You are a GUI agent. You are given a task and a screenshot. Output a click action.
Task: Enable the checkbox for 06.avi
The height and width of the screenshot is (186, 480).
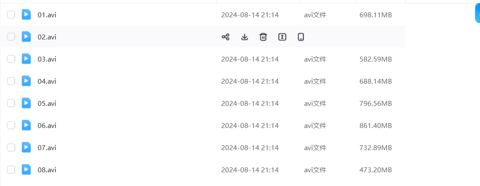11,125
